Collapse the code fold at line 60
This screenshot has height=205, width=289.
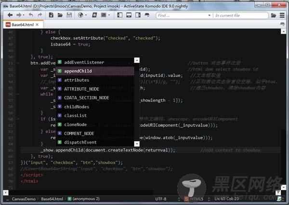(x=17, y=119)
